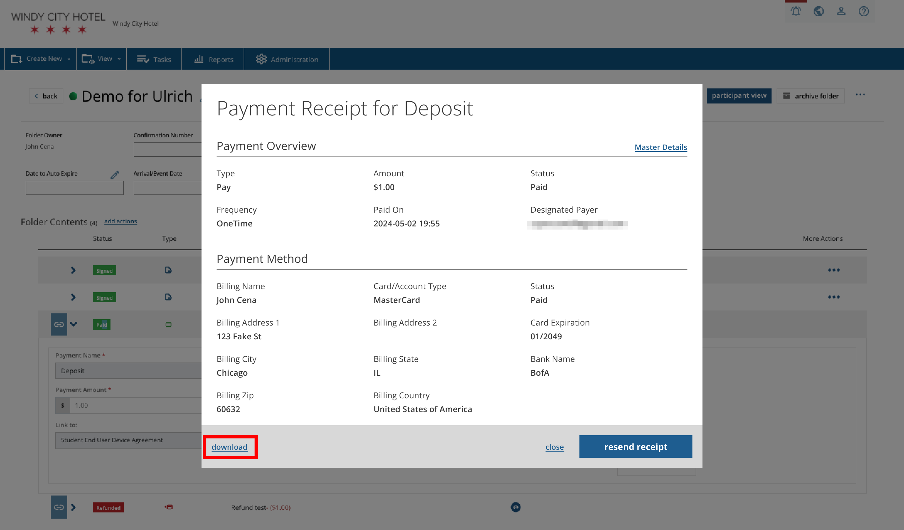Open the user profile icon
Image resolution: width=904 pixels, height=530 pixels.
pyautogui.click(x=841, y=12)
